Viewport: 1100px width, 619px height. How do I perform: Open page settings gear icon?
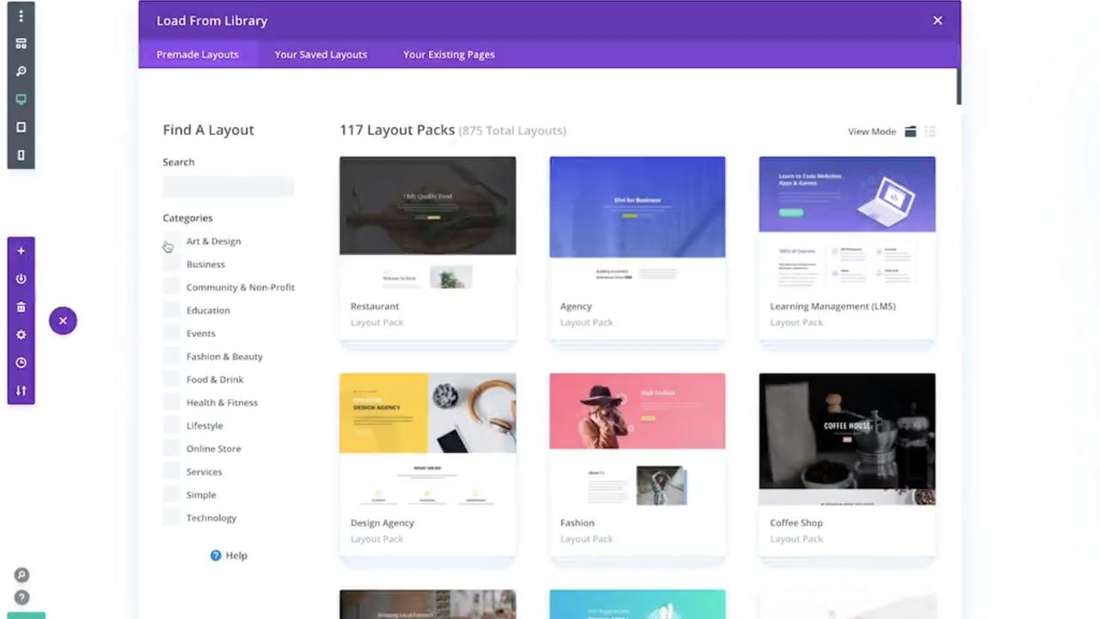[x=21, y=335]
